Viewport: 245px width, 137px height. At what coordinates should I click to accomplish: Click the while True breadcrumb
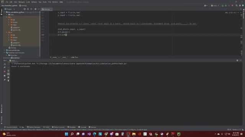click(74, 57)
